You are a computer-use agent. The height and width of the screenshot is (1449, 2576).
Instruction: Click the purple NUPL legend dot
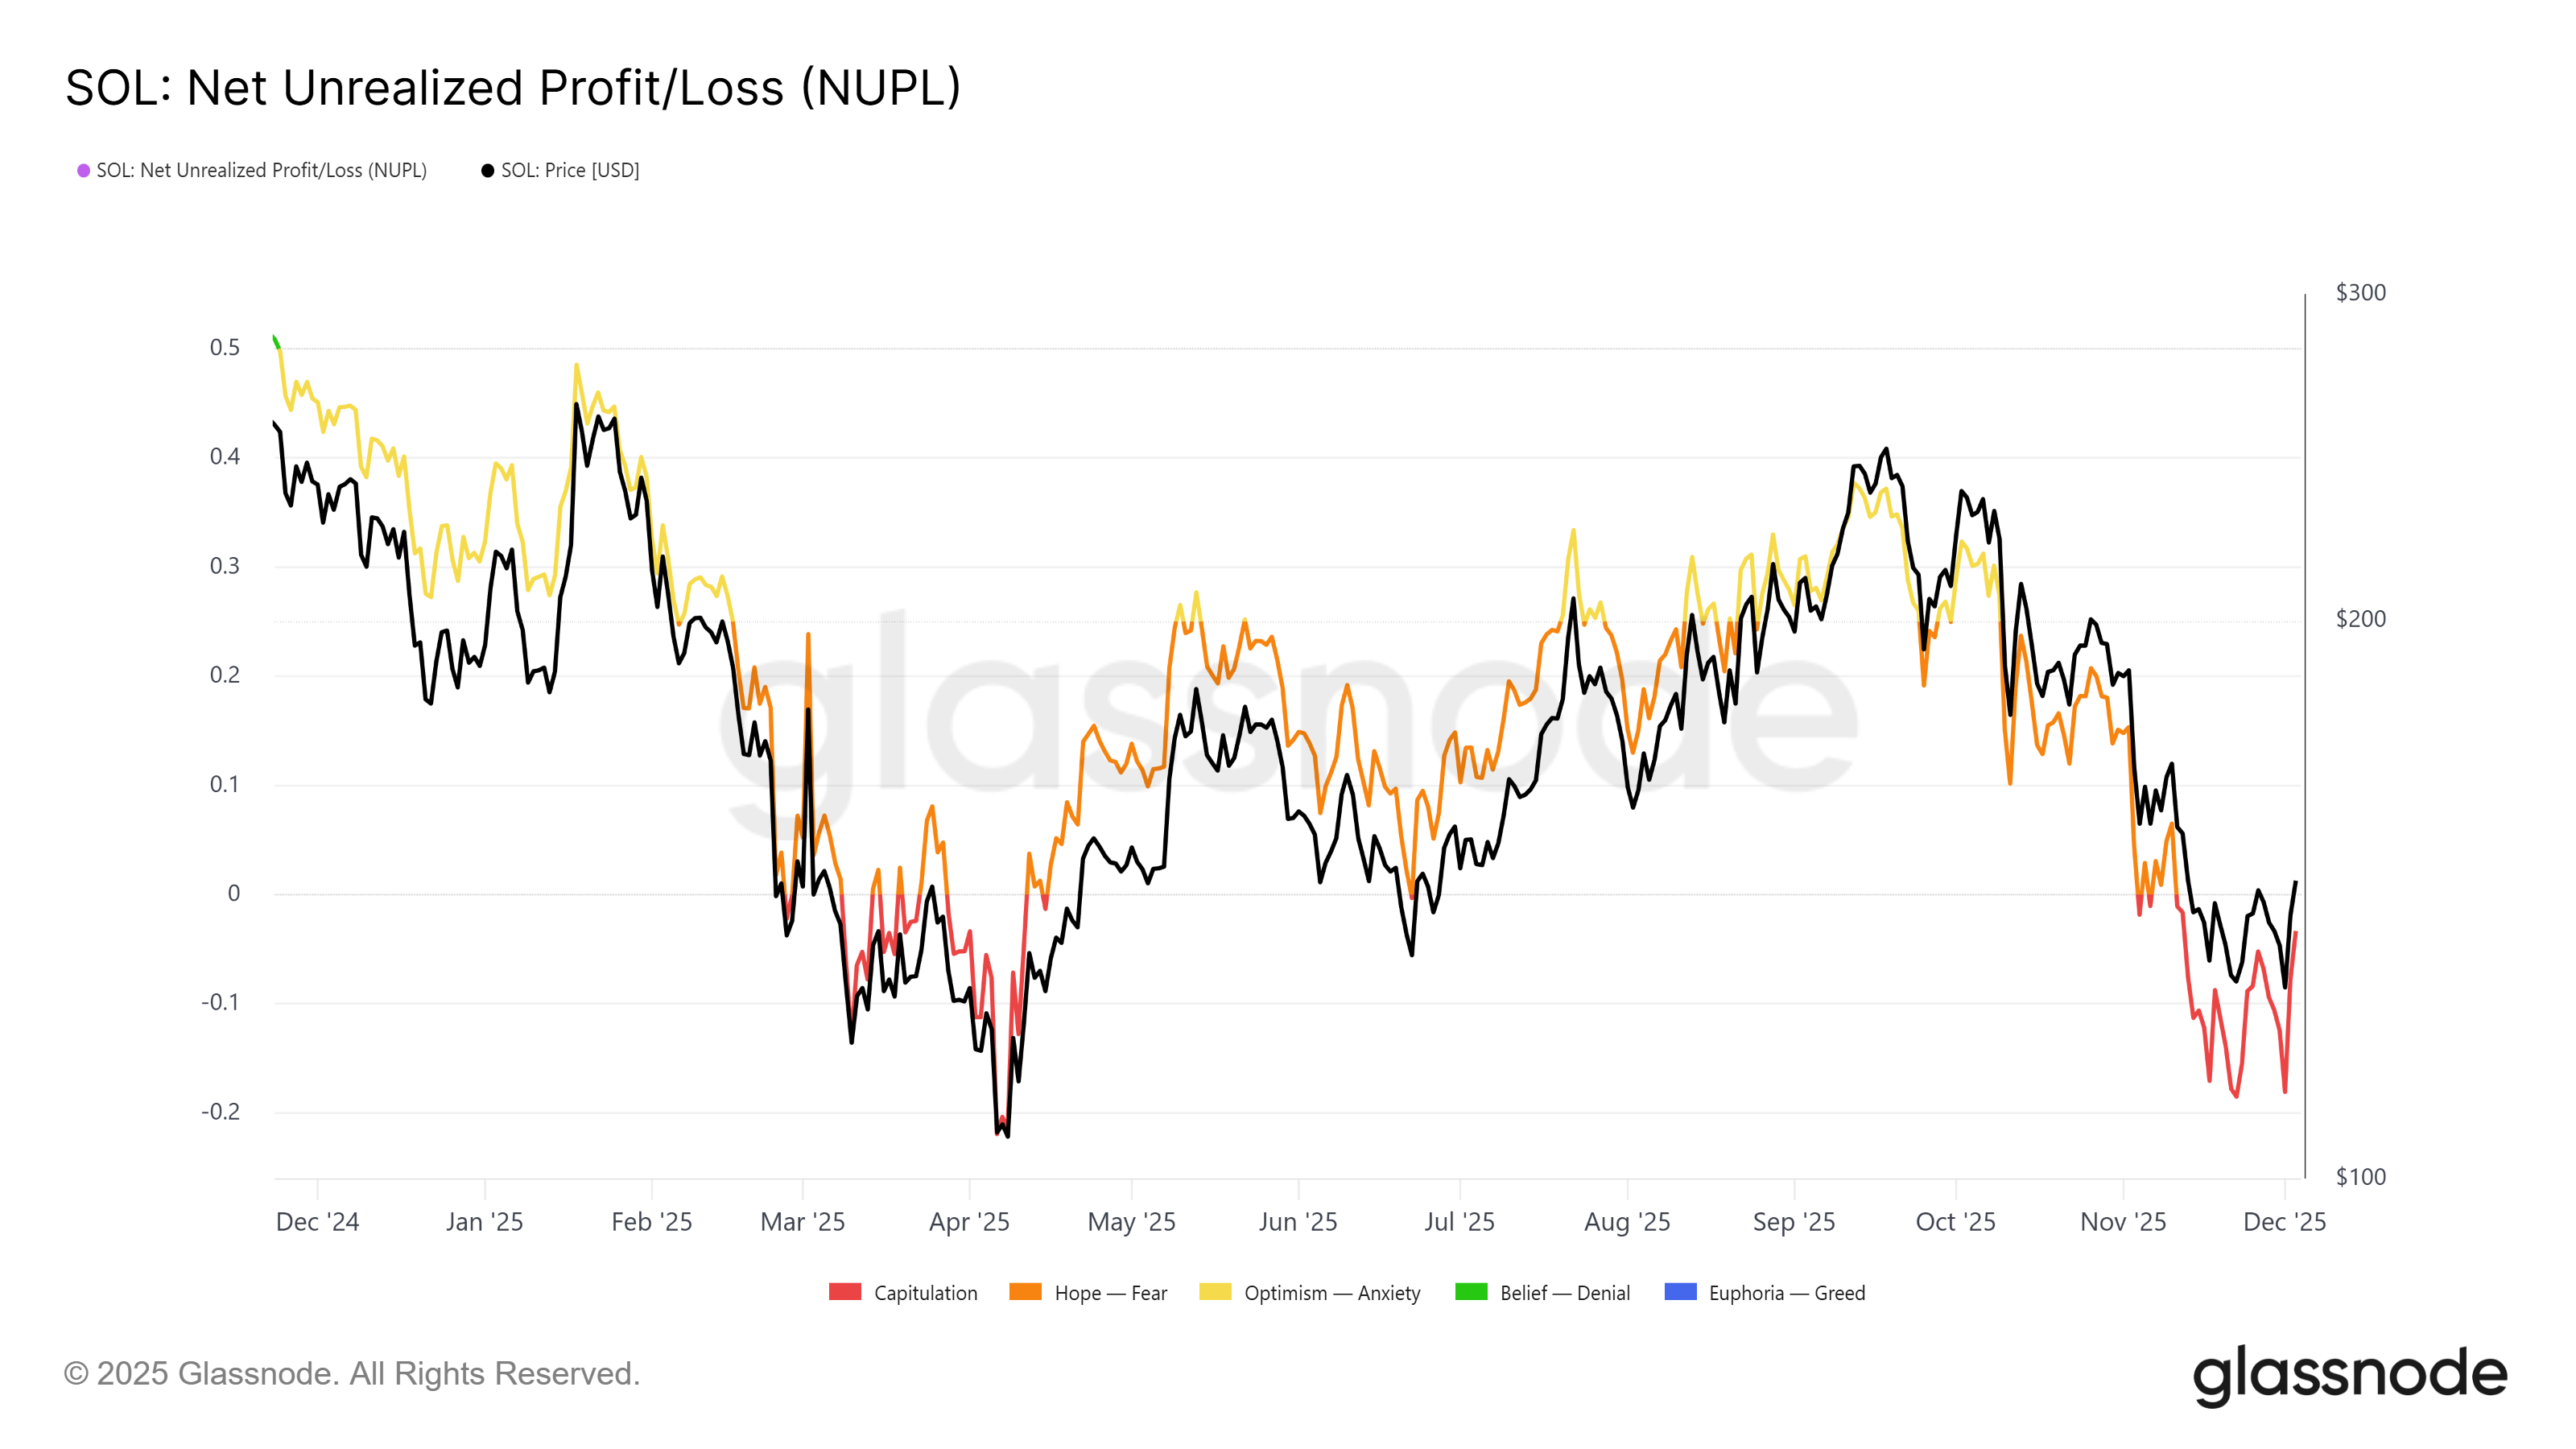pyautogui.click(x=84, y=171)
